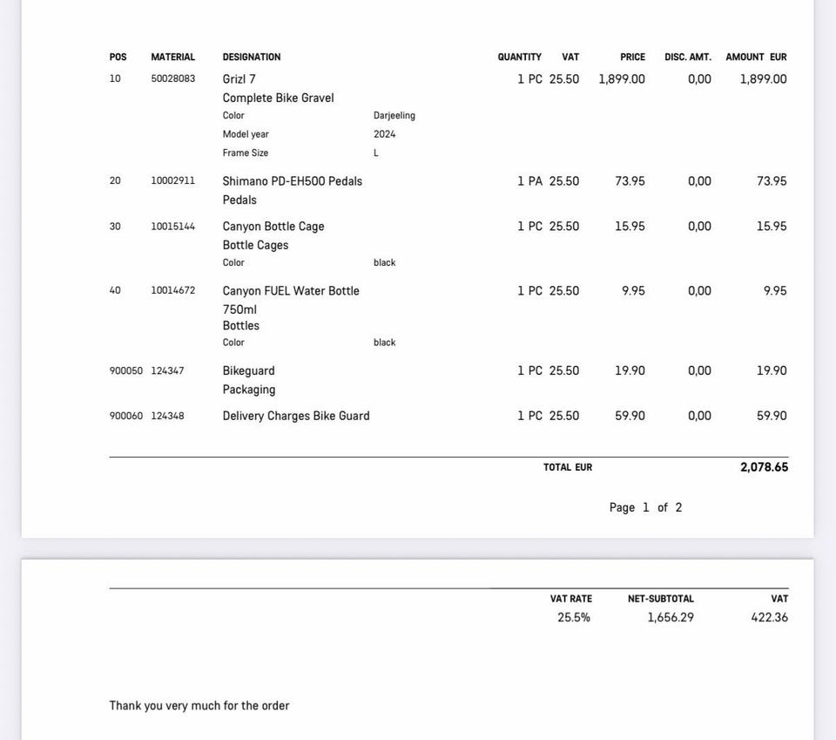Click the total amount 2,078.65
The height and width of the screenshot is (740, 836).
tap(764, 467)
